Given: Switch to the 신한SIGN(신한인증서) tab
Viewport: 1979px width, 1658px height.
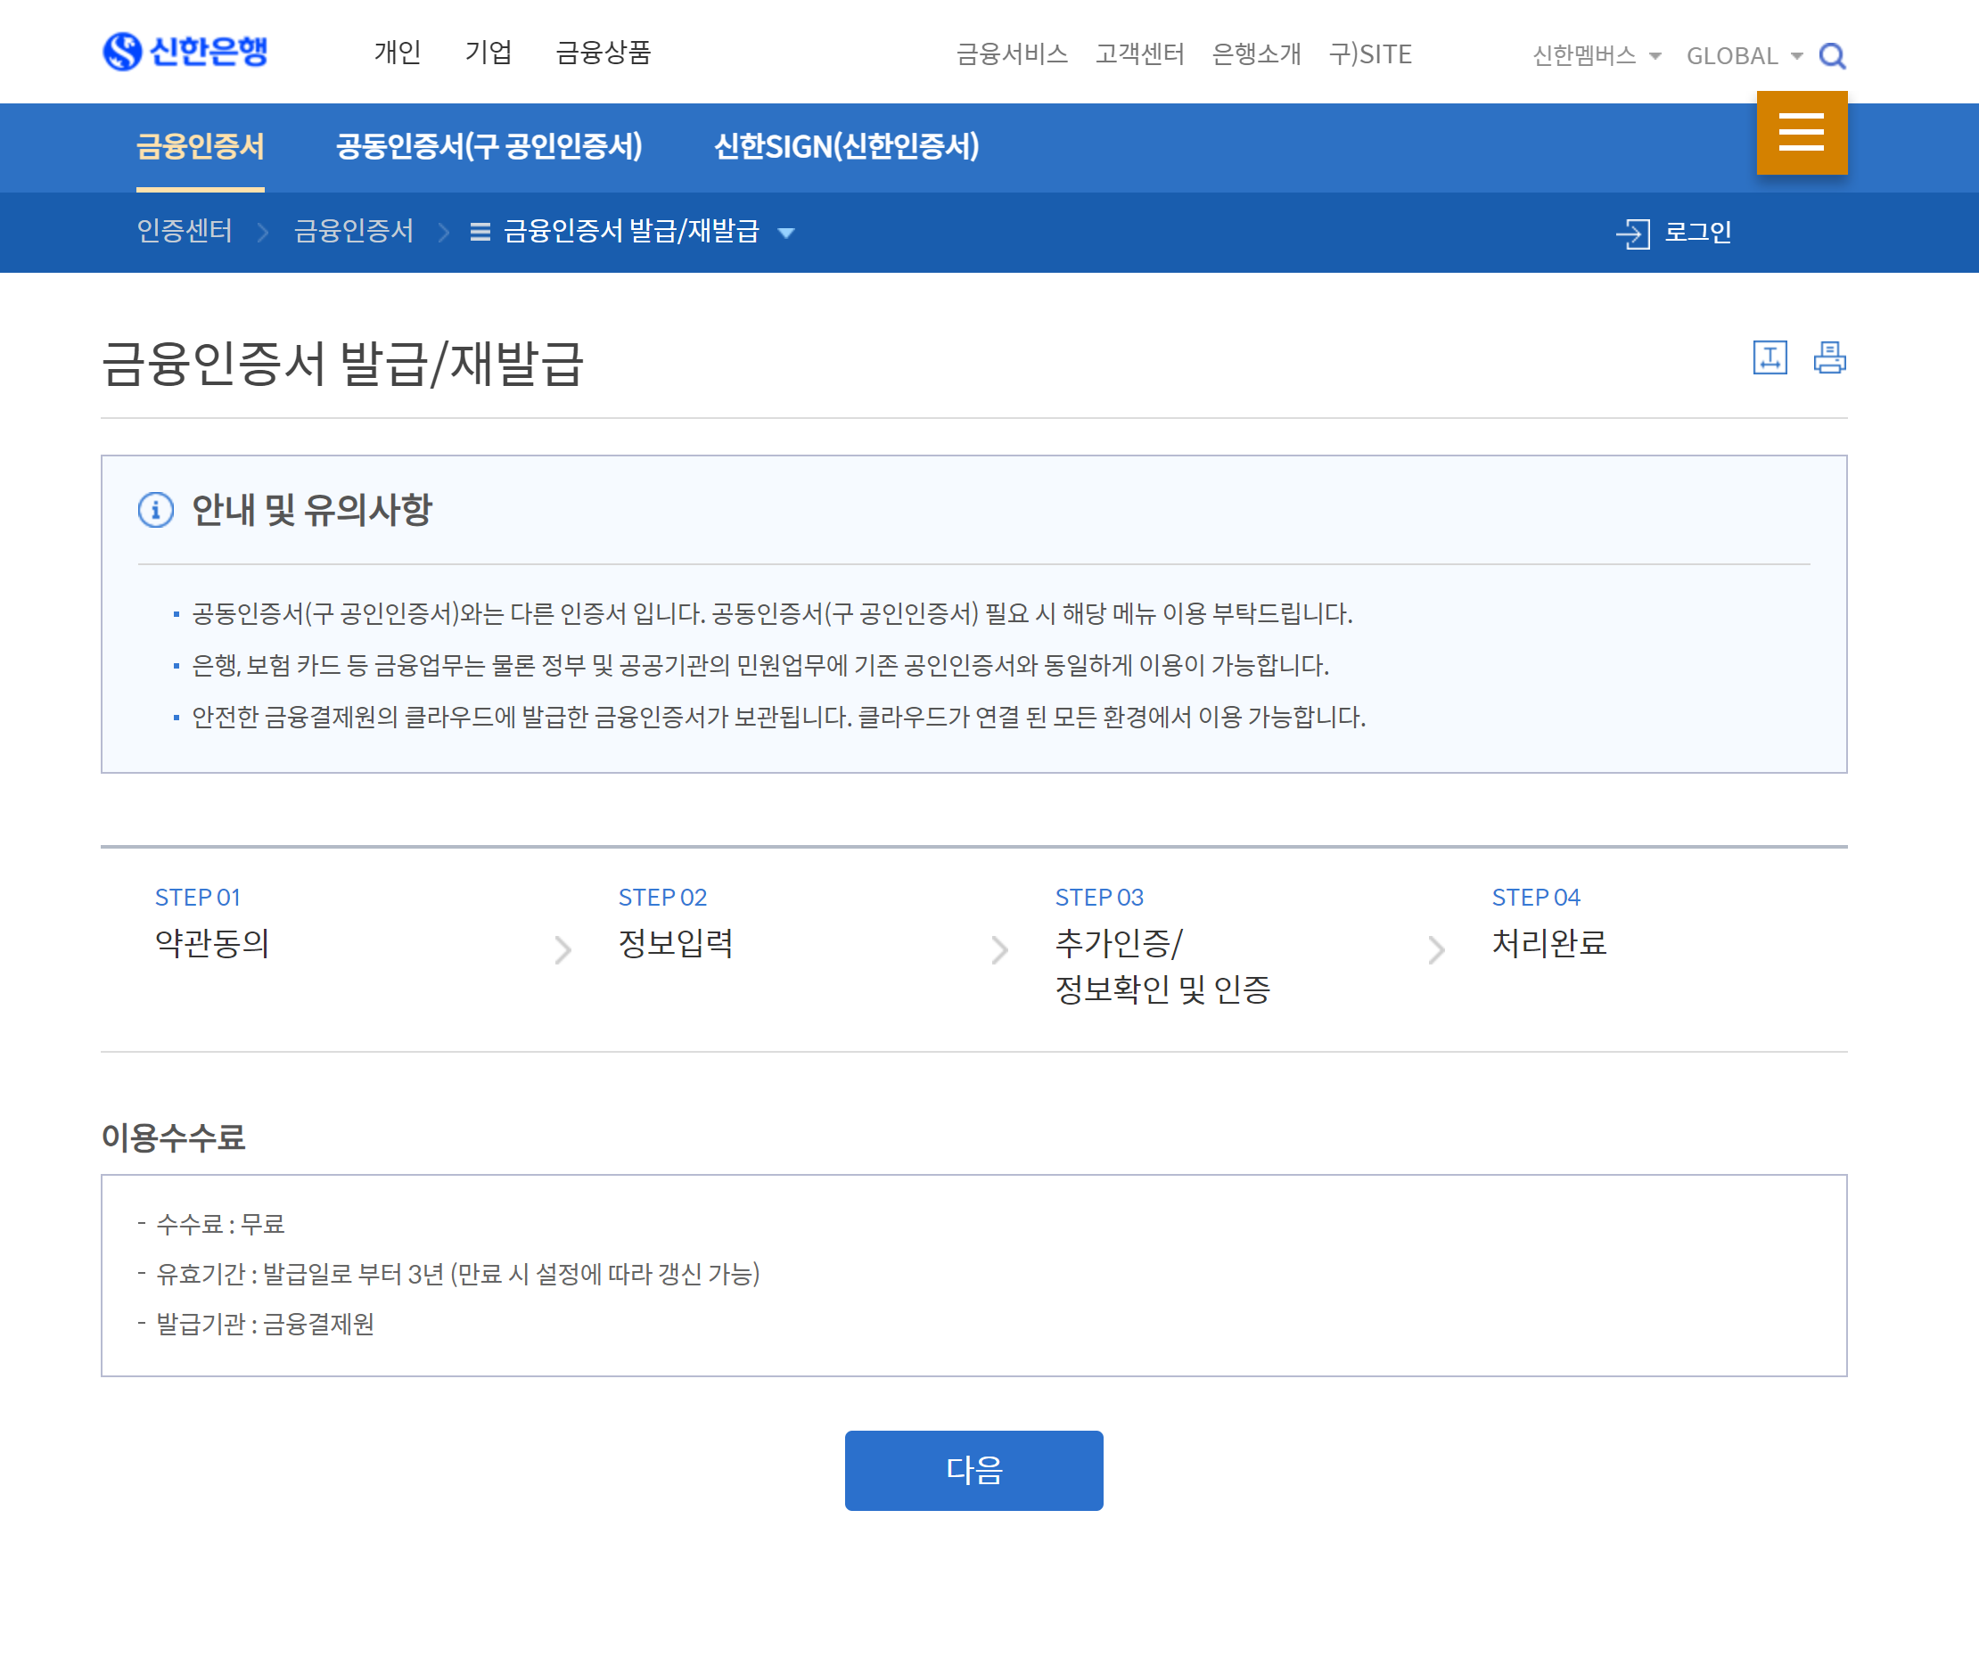Looking at the screenshot, I should 846,146.
